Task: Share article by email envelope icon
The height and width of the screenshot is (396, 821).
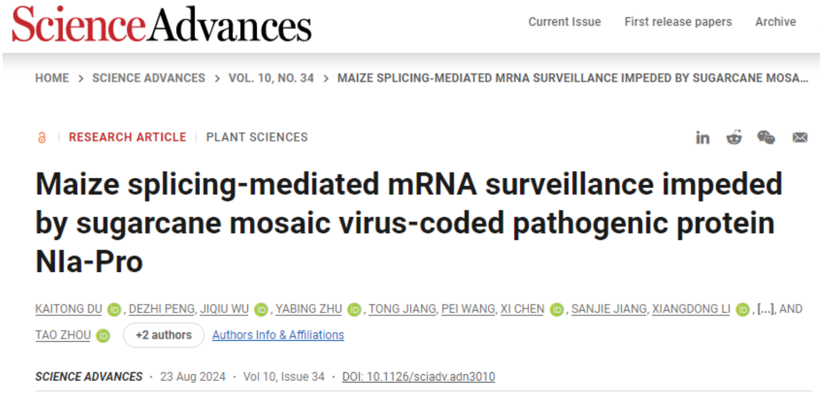Action: pyautogui.click(x=800, y=138)
